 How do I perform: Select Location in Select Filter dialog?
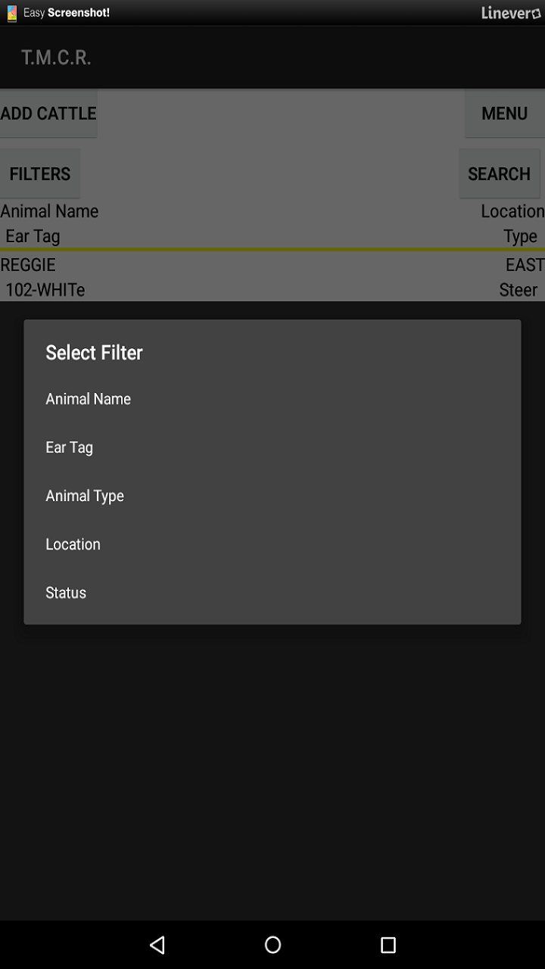point(73,544)
